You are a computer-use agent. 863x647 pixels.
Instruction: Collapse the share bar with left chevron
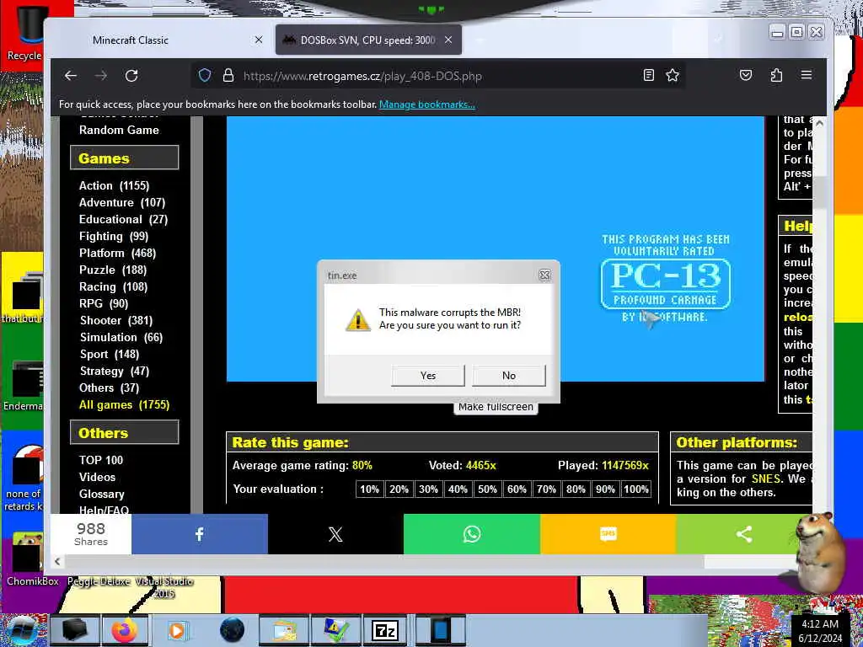point(57,561)
